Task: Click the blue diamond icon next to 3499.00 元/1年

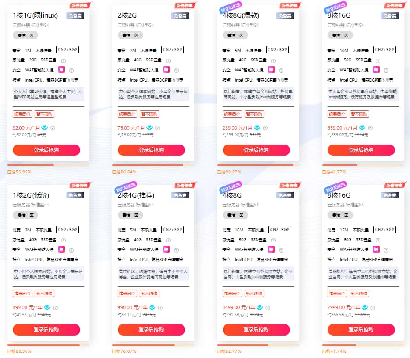Action: [x=260, y=307]
